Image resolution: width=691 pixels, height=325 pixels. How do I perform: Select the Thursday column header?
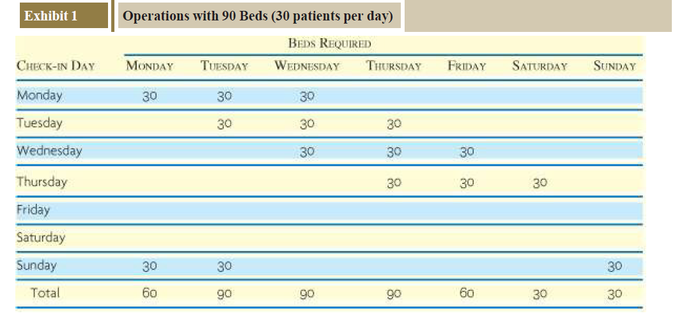coord(394,66)
